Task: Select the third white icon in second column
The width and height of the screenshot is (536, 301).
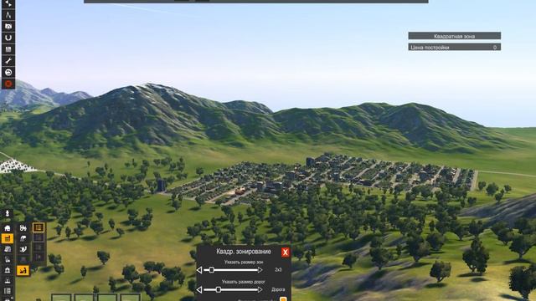Action: pyautogui.click(x=23, y=249)
